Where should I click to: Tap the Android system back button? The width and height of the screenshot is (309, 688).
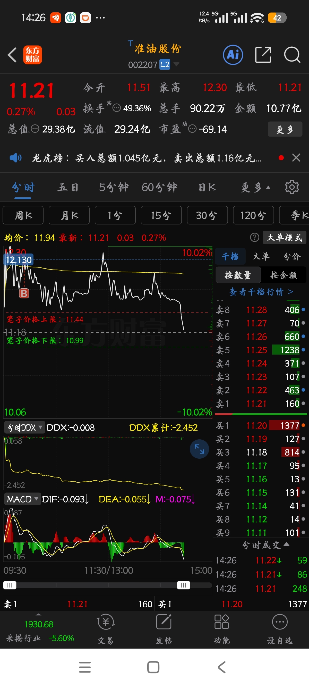pos(222,667)
